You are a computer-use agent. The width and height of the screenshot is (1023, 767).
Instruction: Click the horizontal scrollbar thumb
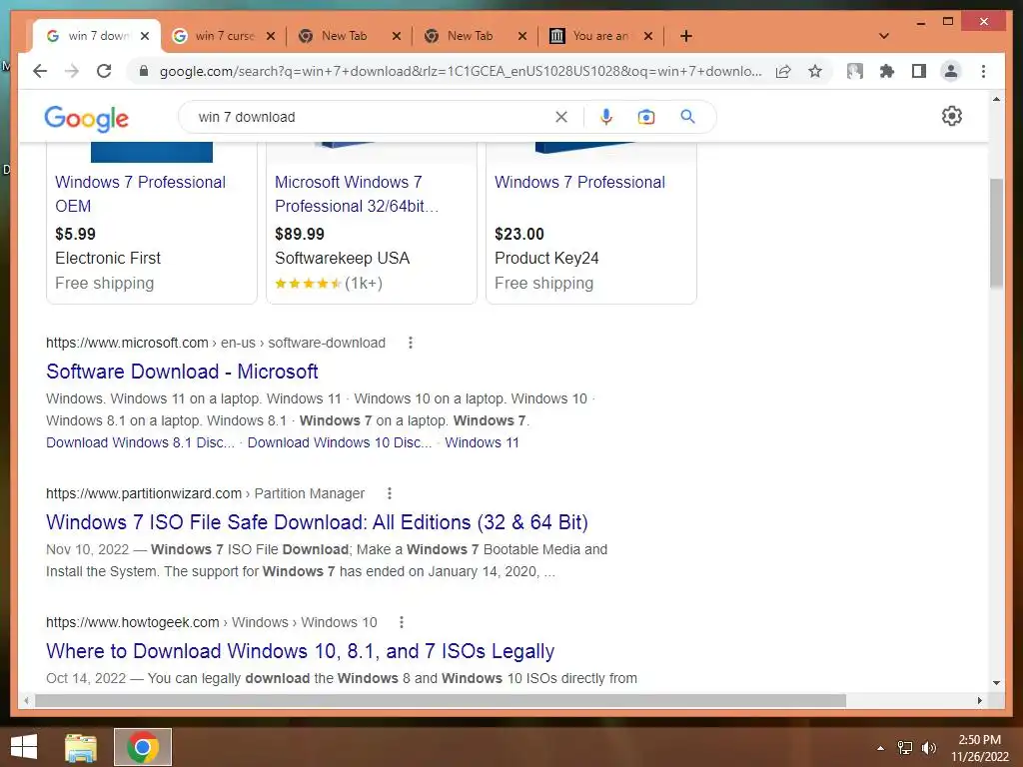[441, 700]
